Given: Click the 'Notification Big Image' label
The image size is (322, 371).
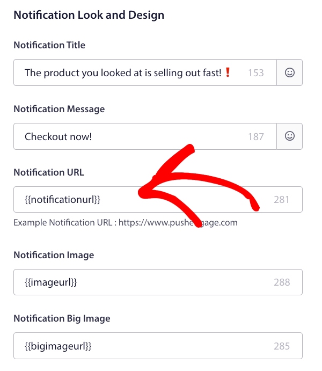Looking at the screenshot, I should (62, 318).
